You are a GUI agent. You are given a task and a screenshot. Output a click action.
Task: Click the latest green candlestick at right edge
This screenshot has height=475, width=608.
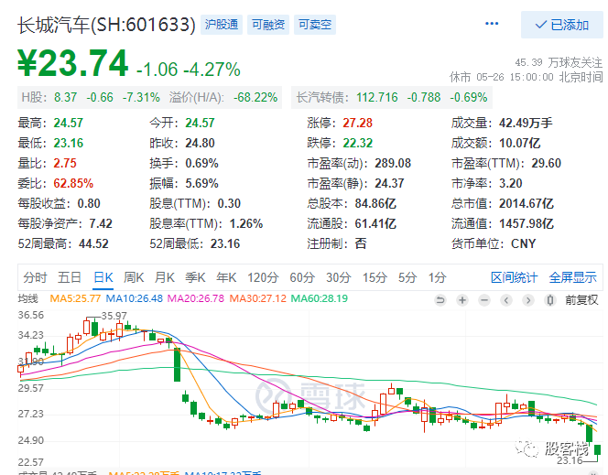click(x=598, y=449)
